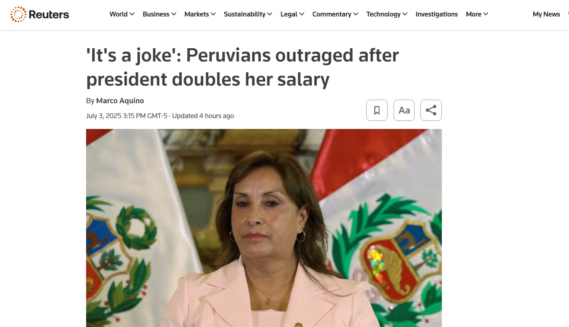Screen dimensions: 569x327
Task: Open the Legal nav menu
Action: pyautogui.click(x=292, y=14)
